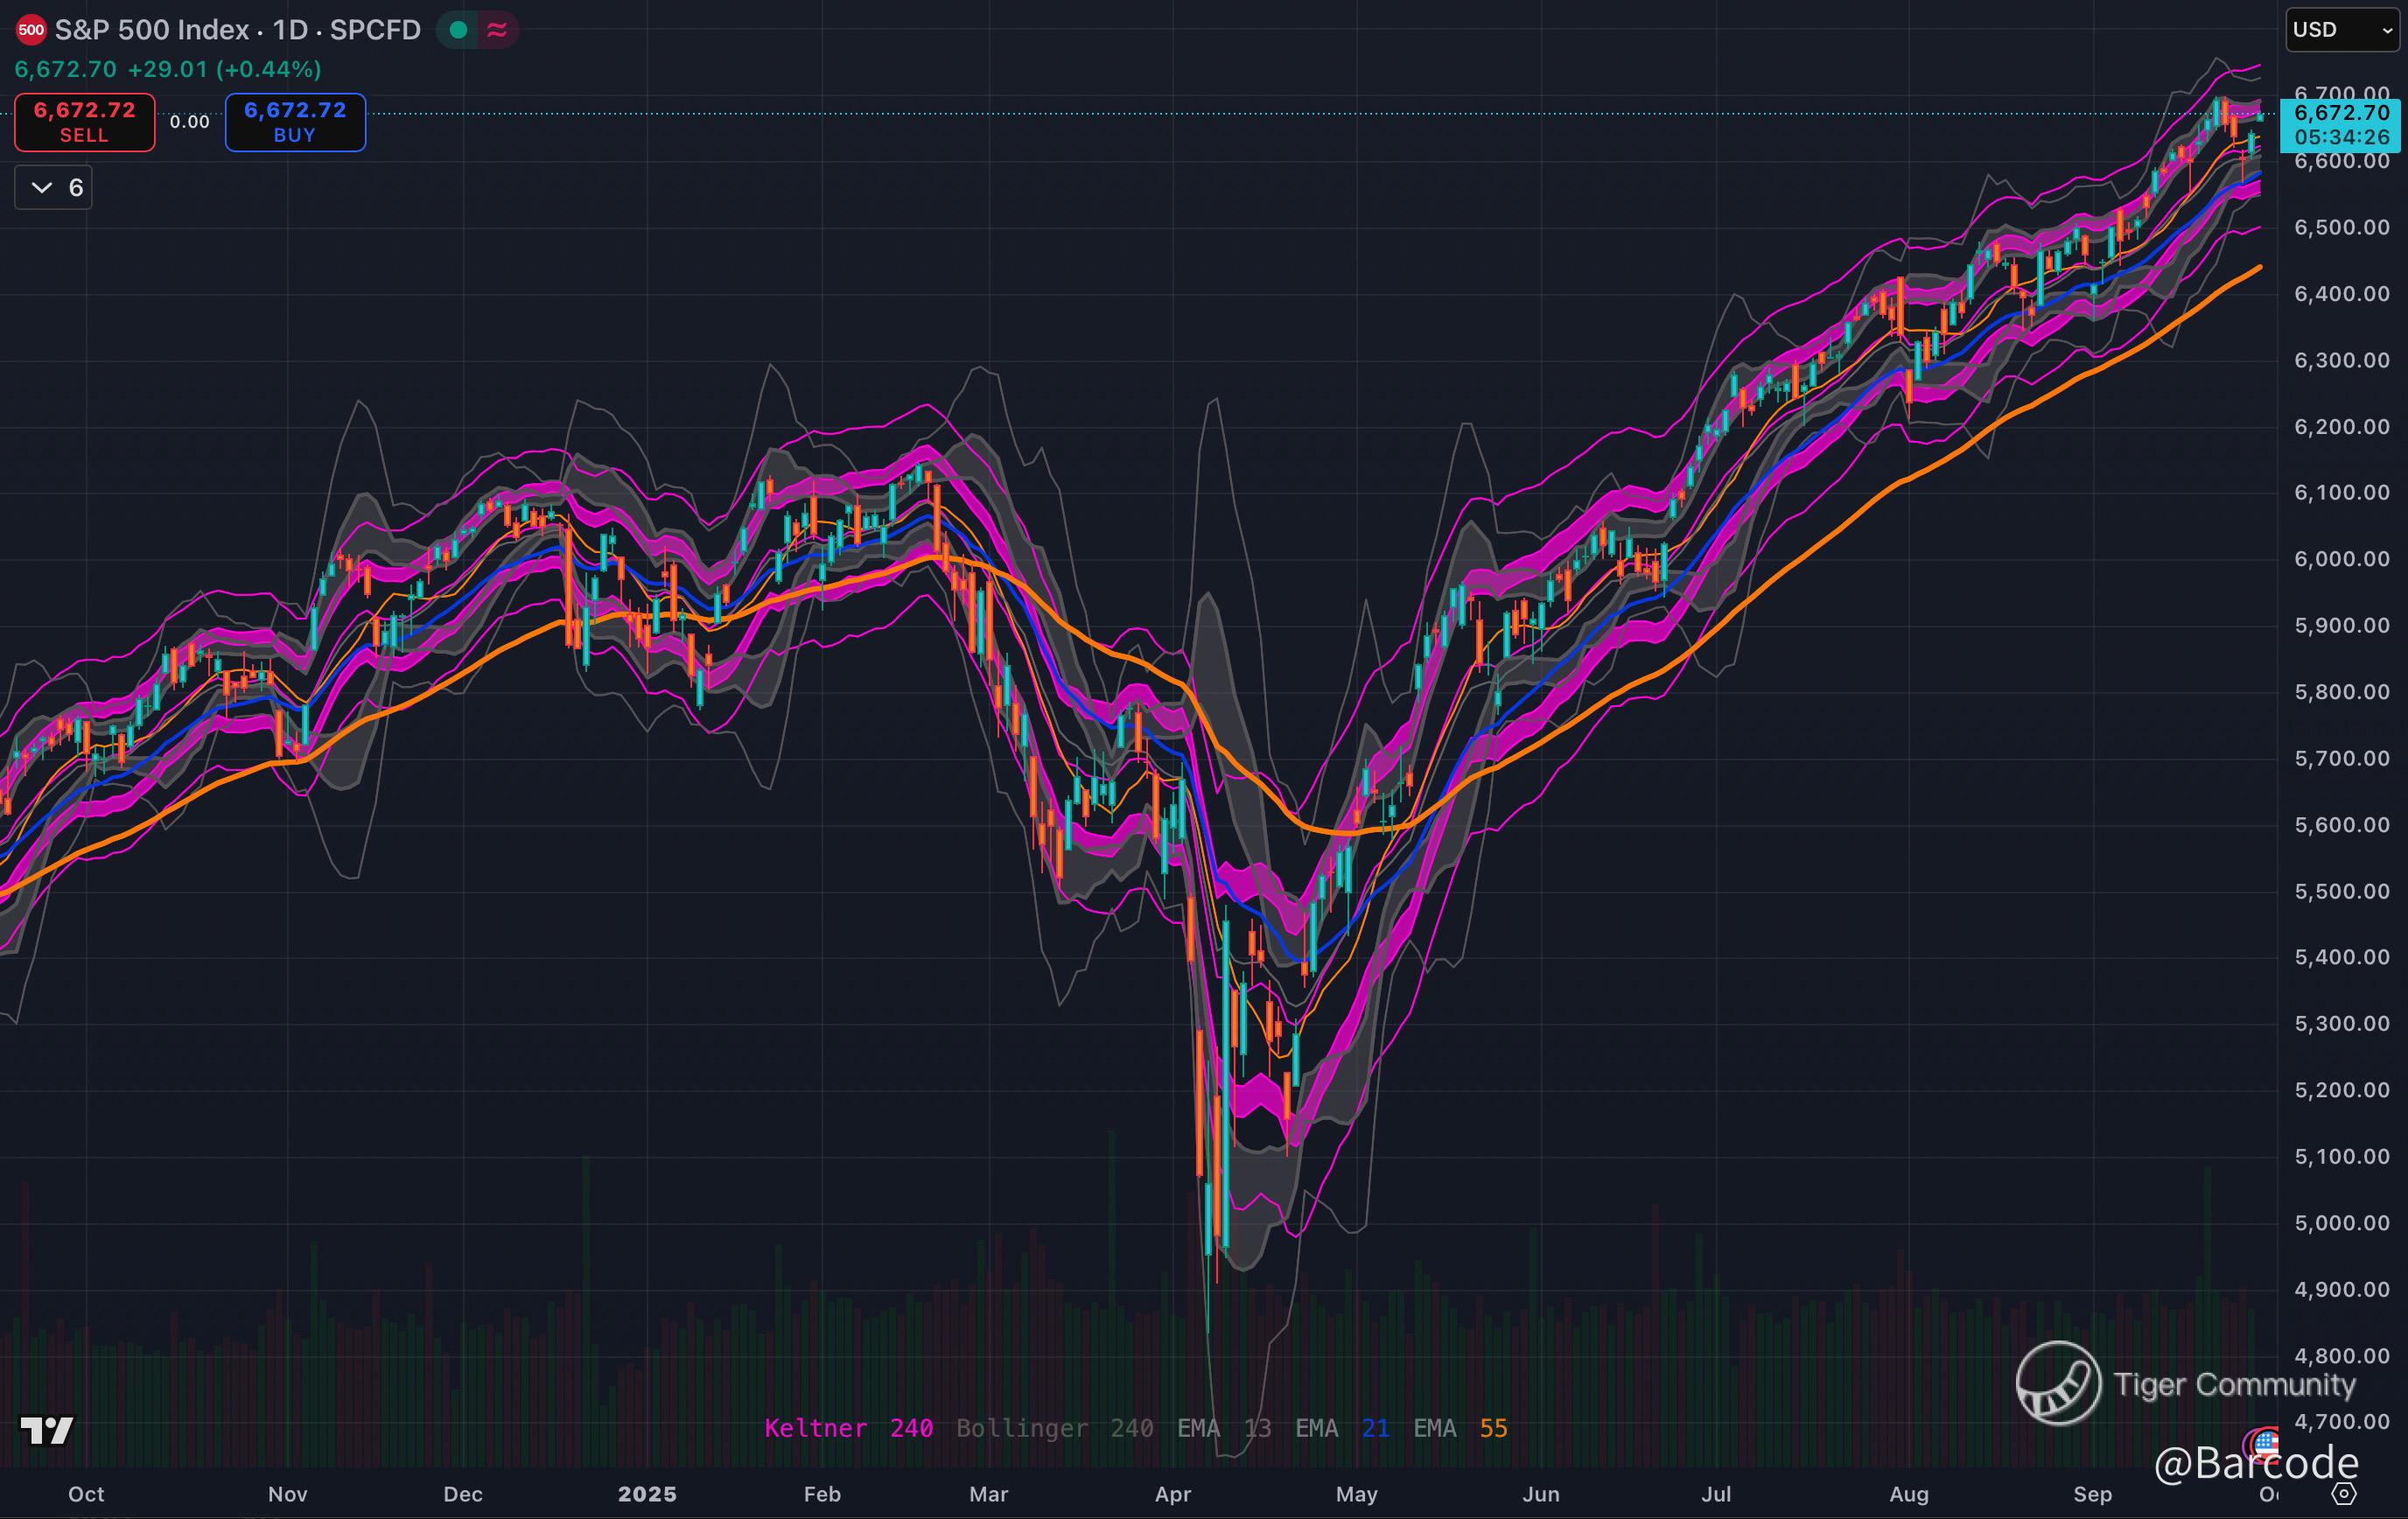Click the Bollinger 240 indicator label
Image resolution: width=2408 pixels, height=1519 pixels.
1054,1428
